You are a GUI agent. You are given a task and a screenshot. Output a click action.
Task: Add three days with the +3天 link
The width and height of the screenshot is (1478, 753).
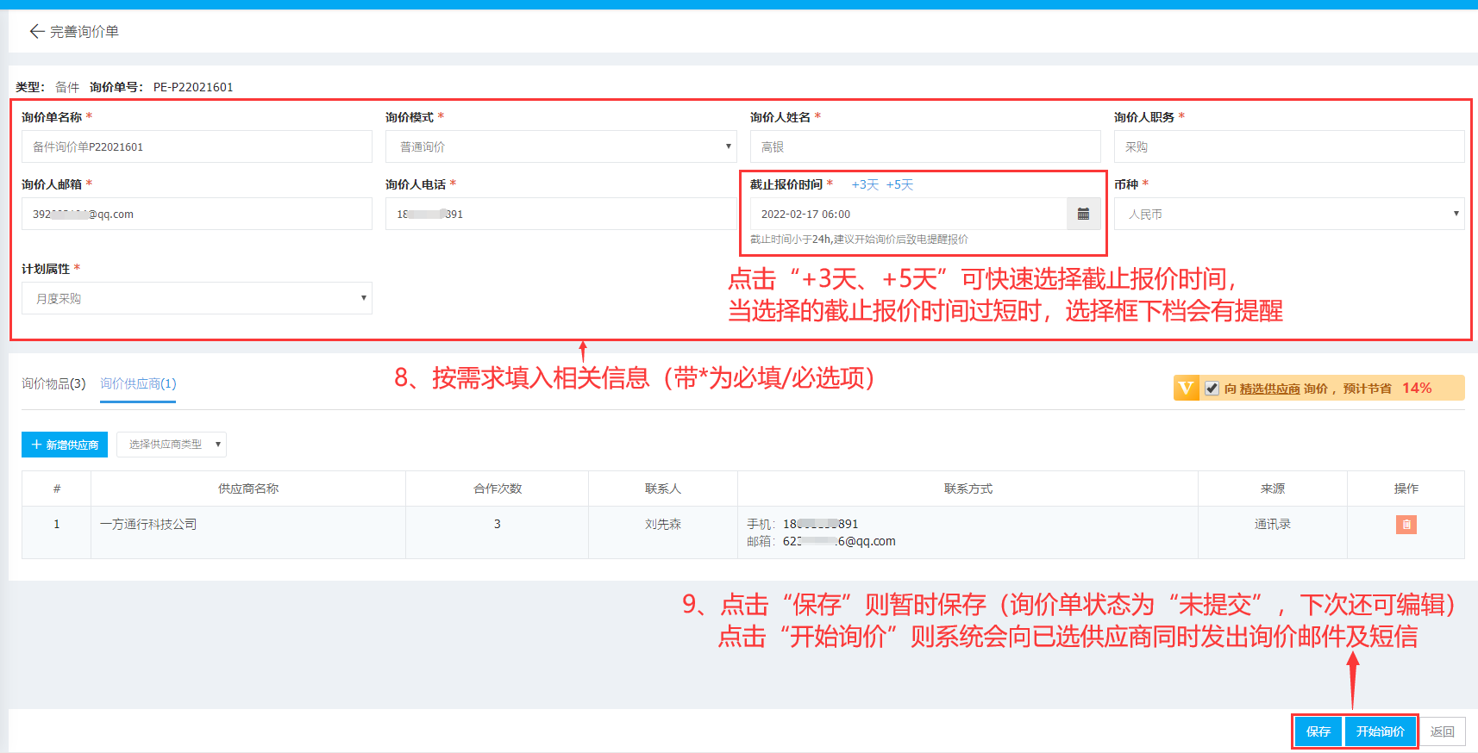(x=865, y=184)
